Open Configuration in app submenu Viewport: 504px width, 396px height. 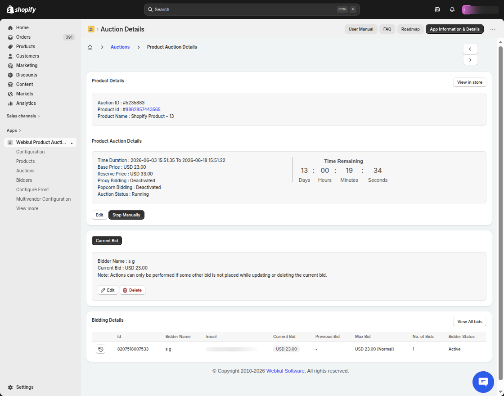(30, 152)
